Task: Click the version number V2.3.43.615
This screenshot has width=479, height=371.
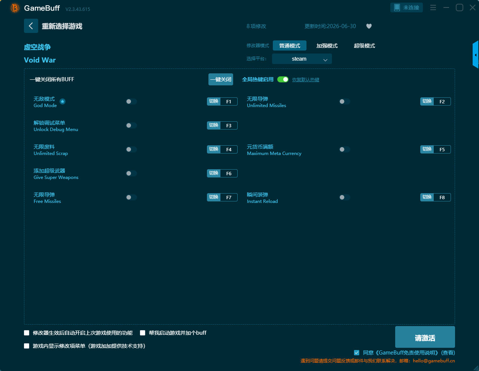Action: click(x=78, y=9)
